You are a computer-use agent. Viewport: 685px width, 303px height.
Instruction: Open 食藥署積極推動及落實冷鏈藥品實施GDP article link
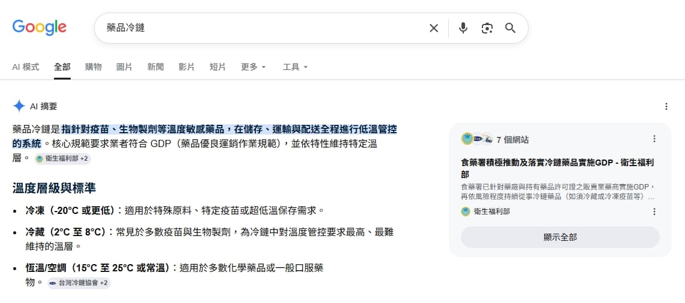point(557,168)
